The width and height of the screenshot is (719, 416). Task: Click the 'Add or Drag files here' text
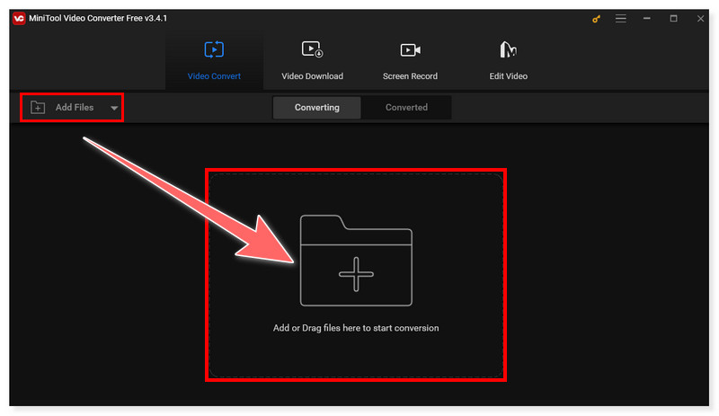point(356,328)
